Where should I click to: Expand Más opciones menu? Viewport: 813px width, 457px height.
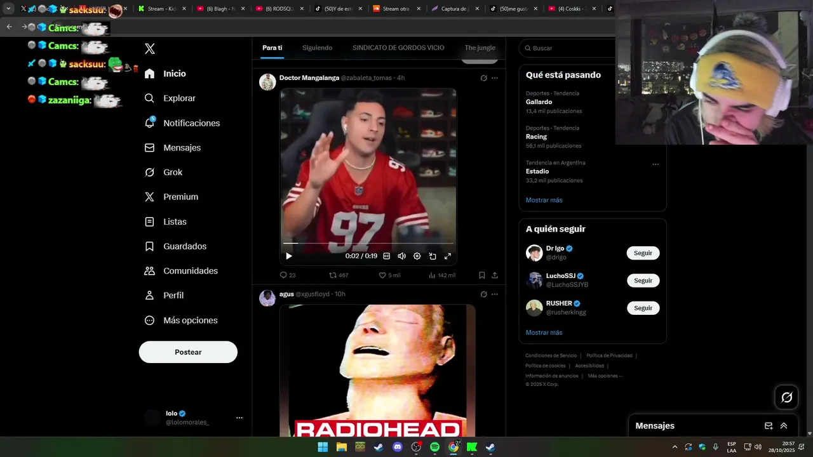(x=181, y=321)
